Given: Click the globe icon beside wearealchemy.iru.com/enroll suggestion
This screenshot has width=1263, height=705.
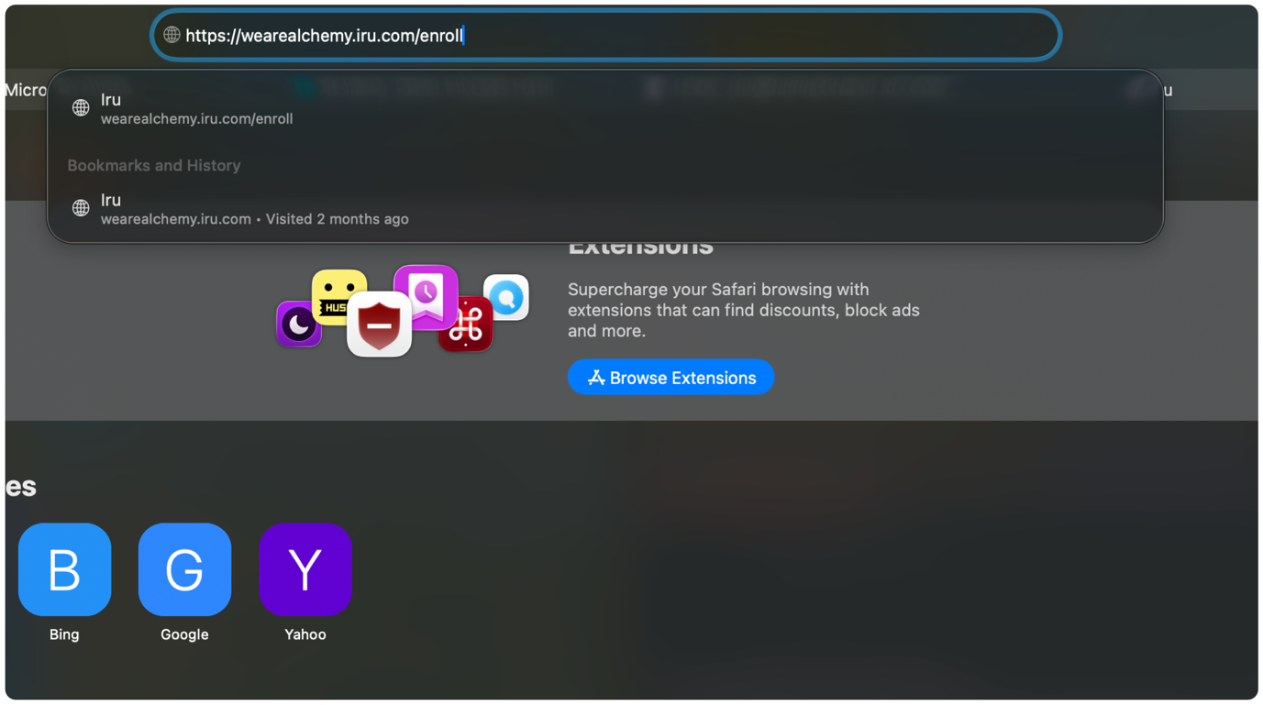Looking at the screenshot, I should click(x=81, y=108).
